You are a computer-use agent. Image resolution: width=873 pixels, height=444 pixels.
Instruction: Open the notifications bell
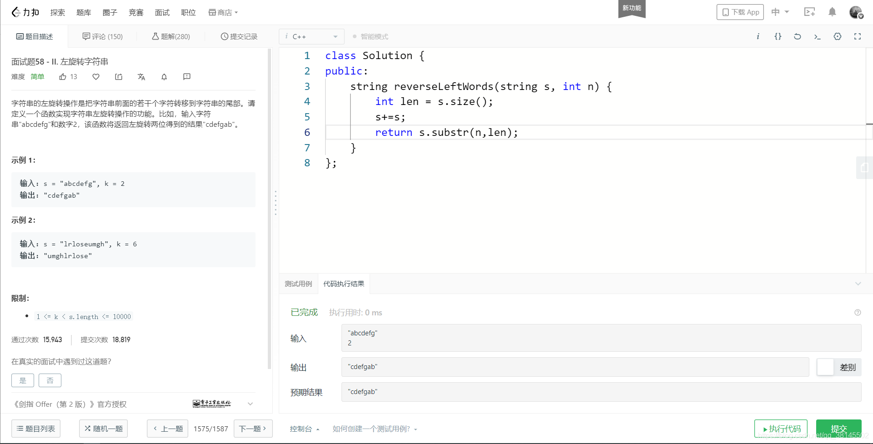pos(832,12)
